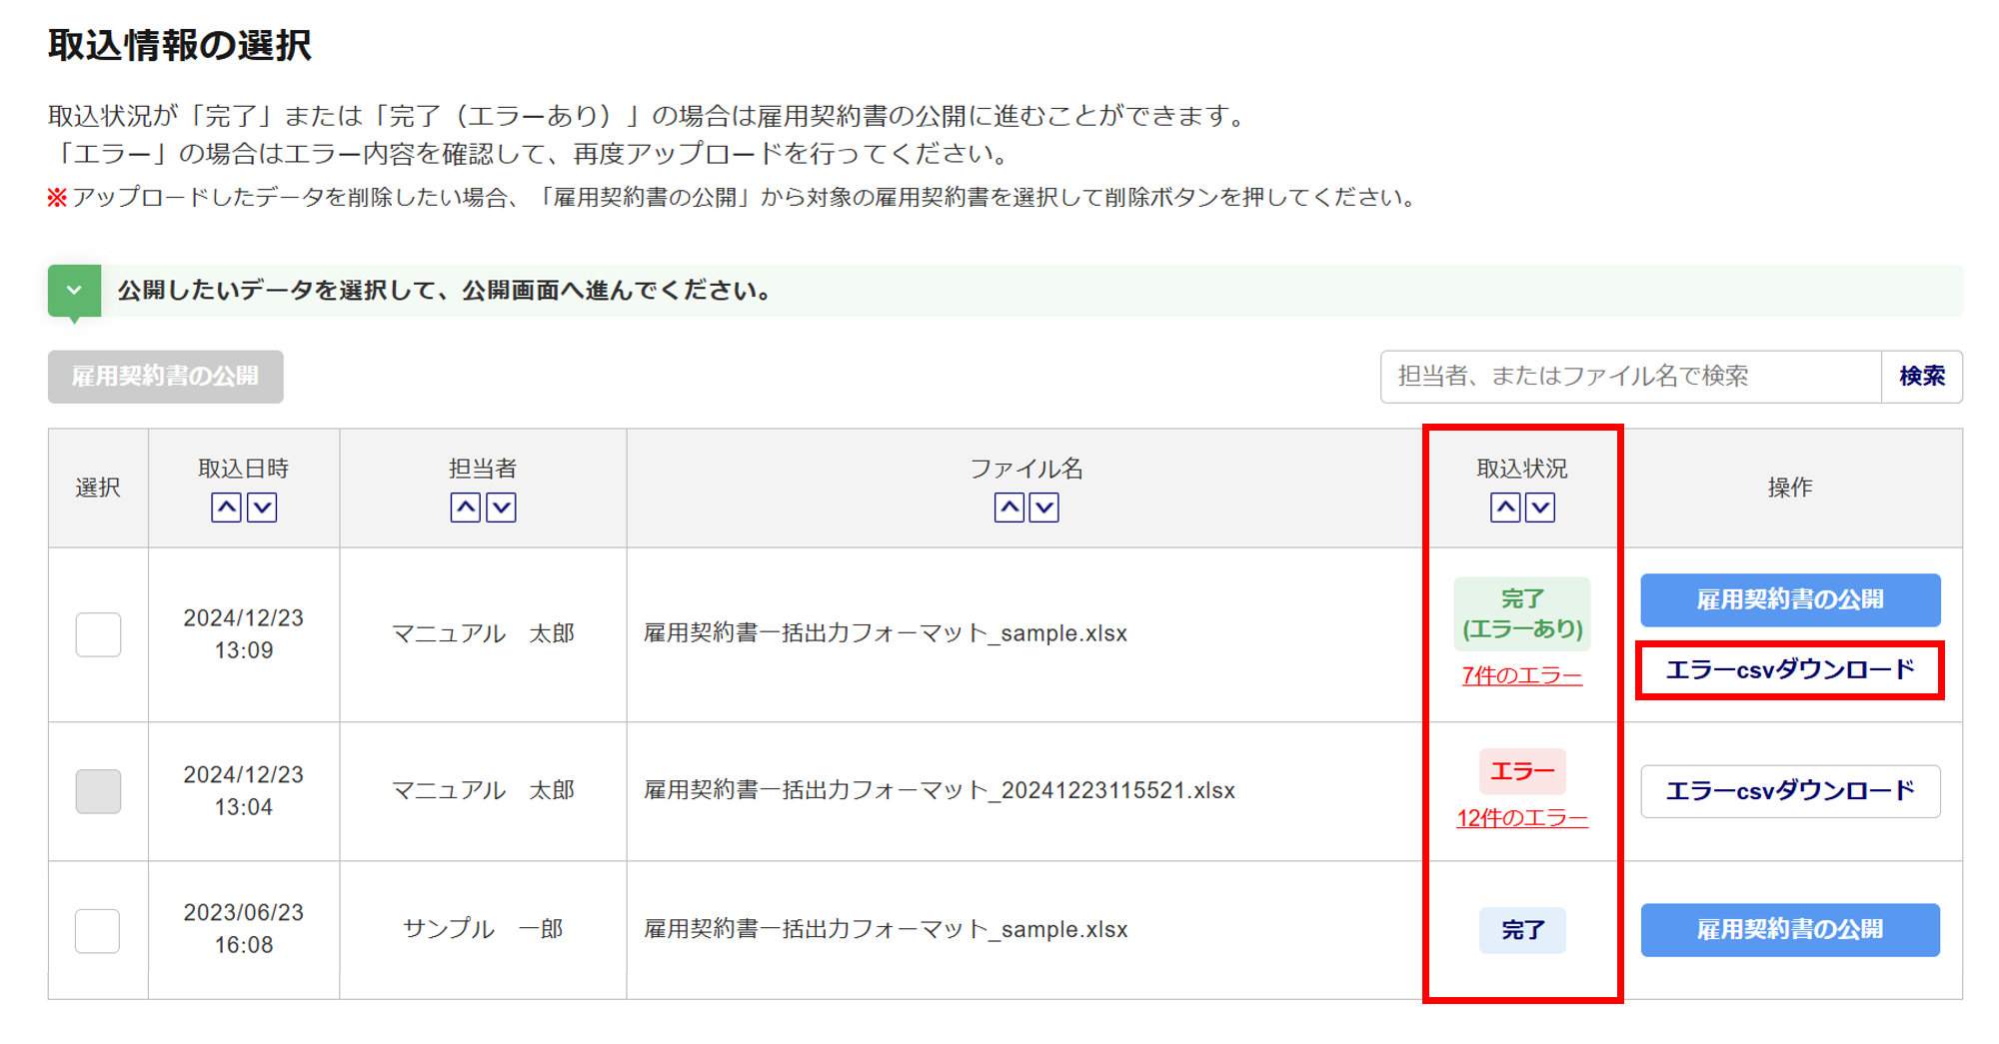The height and width of the screenshot is (1044, 1999).
Task: Publish contract for サンプル 一郎 row
Action: [1789, 930]
